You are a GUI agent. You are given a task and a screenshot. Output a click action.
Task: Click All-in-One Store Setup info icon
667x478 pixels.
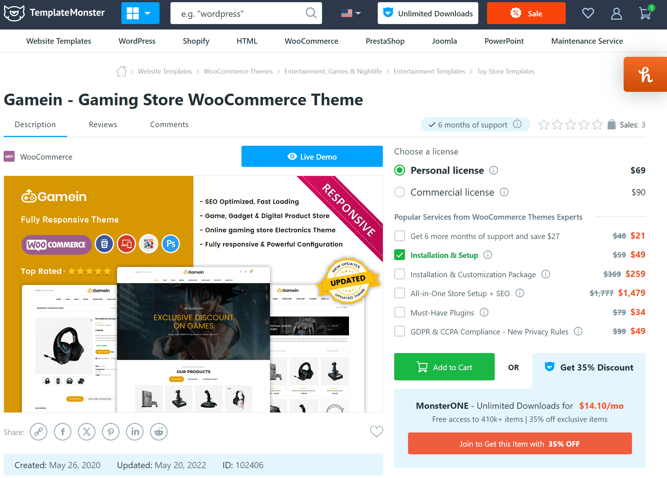click(520, 293)
